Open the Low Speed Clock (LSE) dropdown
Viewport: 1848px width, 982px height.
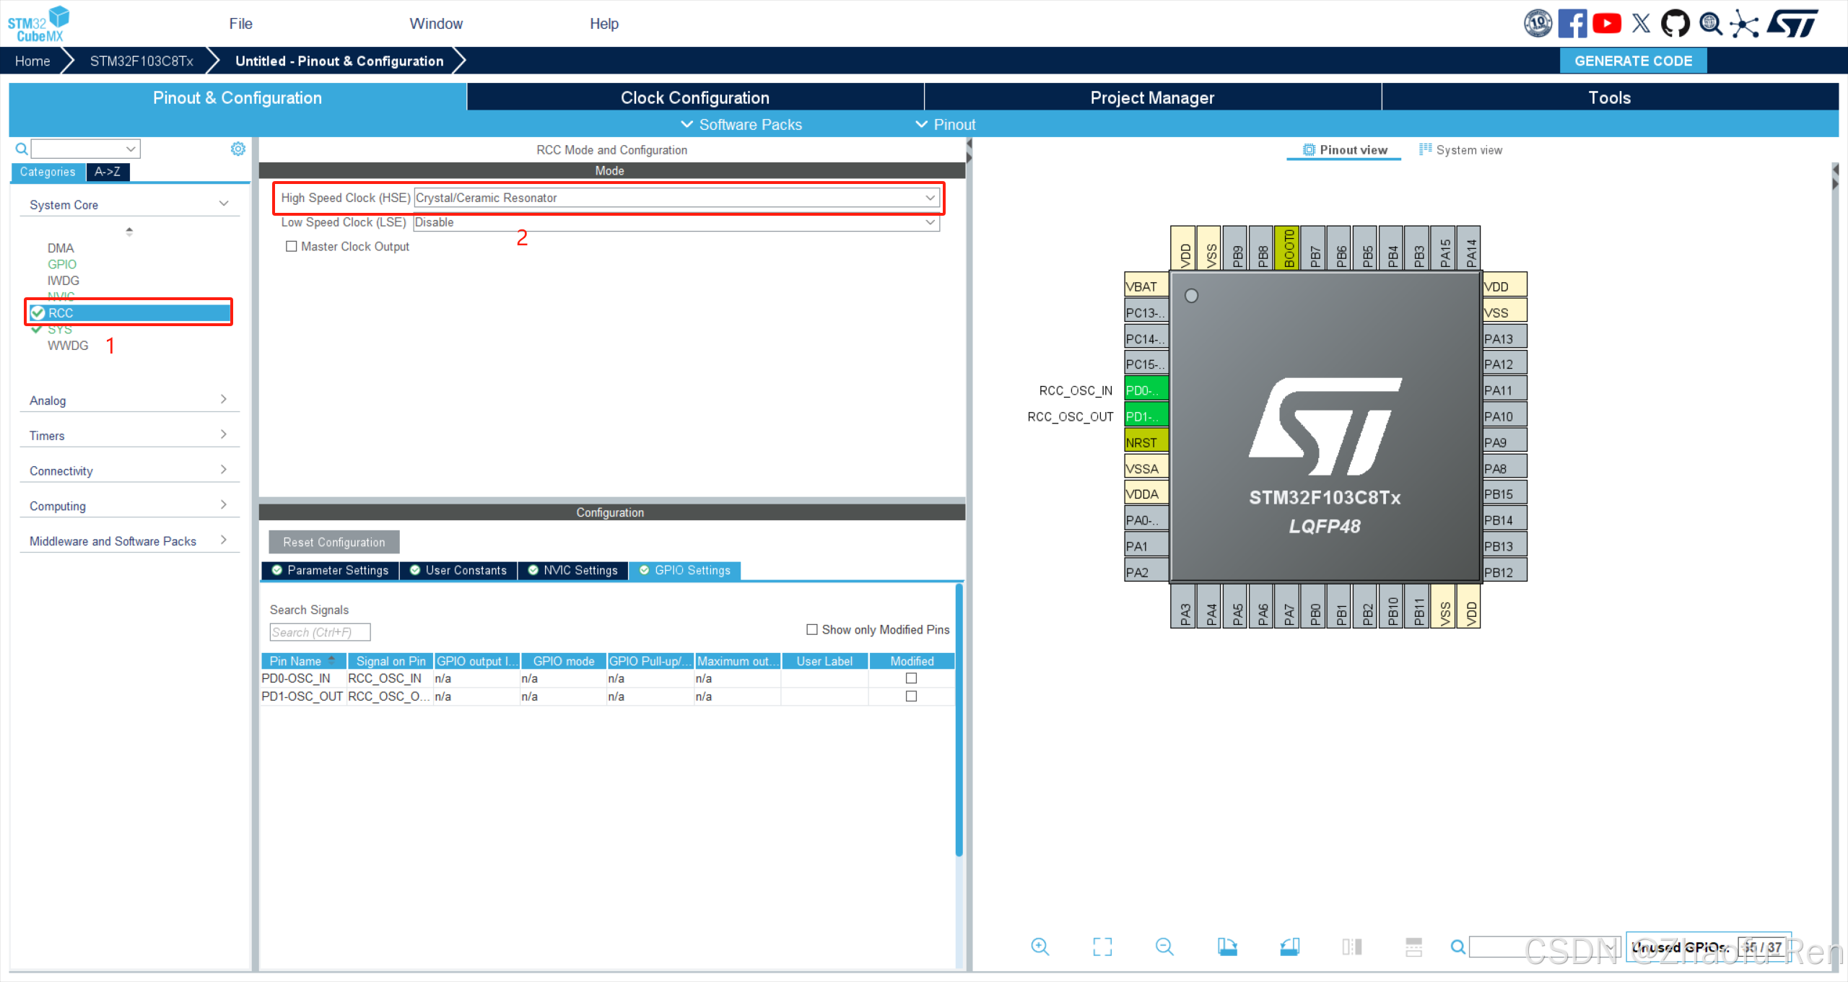(676, 222)
